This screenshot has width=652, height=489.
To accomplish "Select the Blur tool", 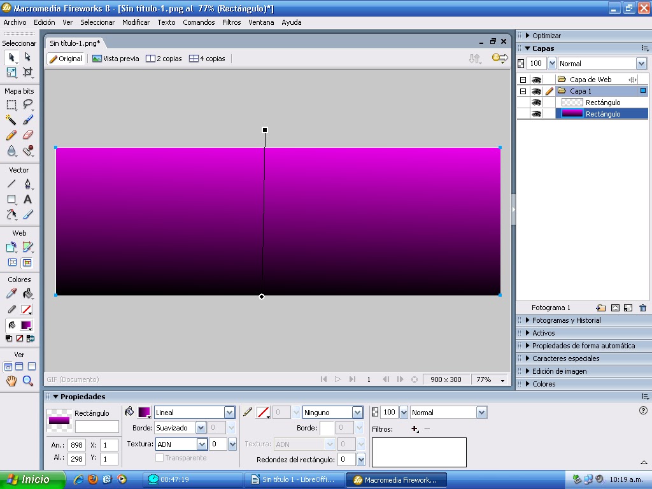I will (11, 150).
